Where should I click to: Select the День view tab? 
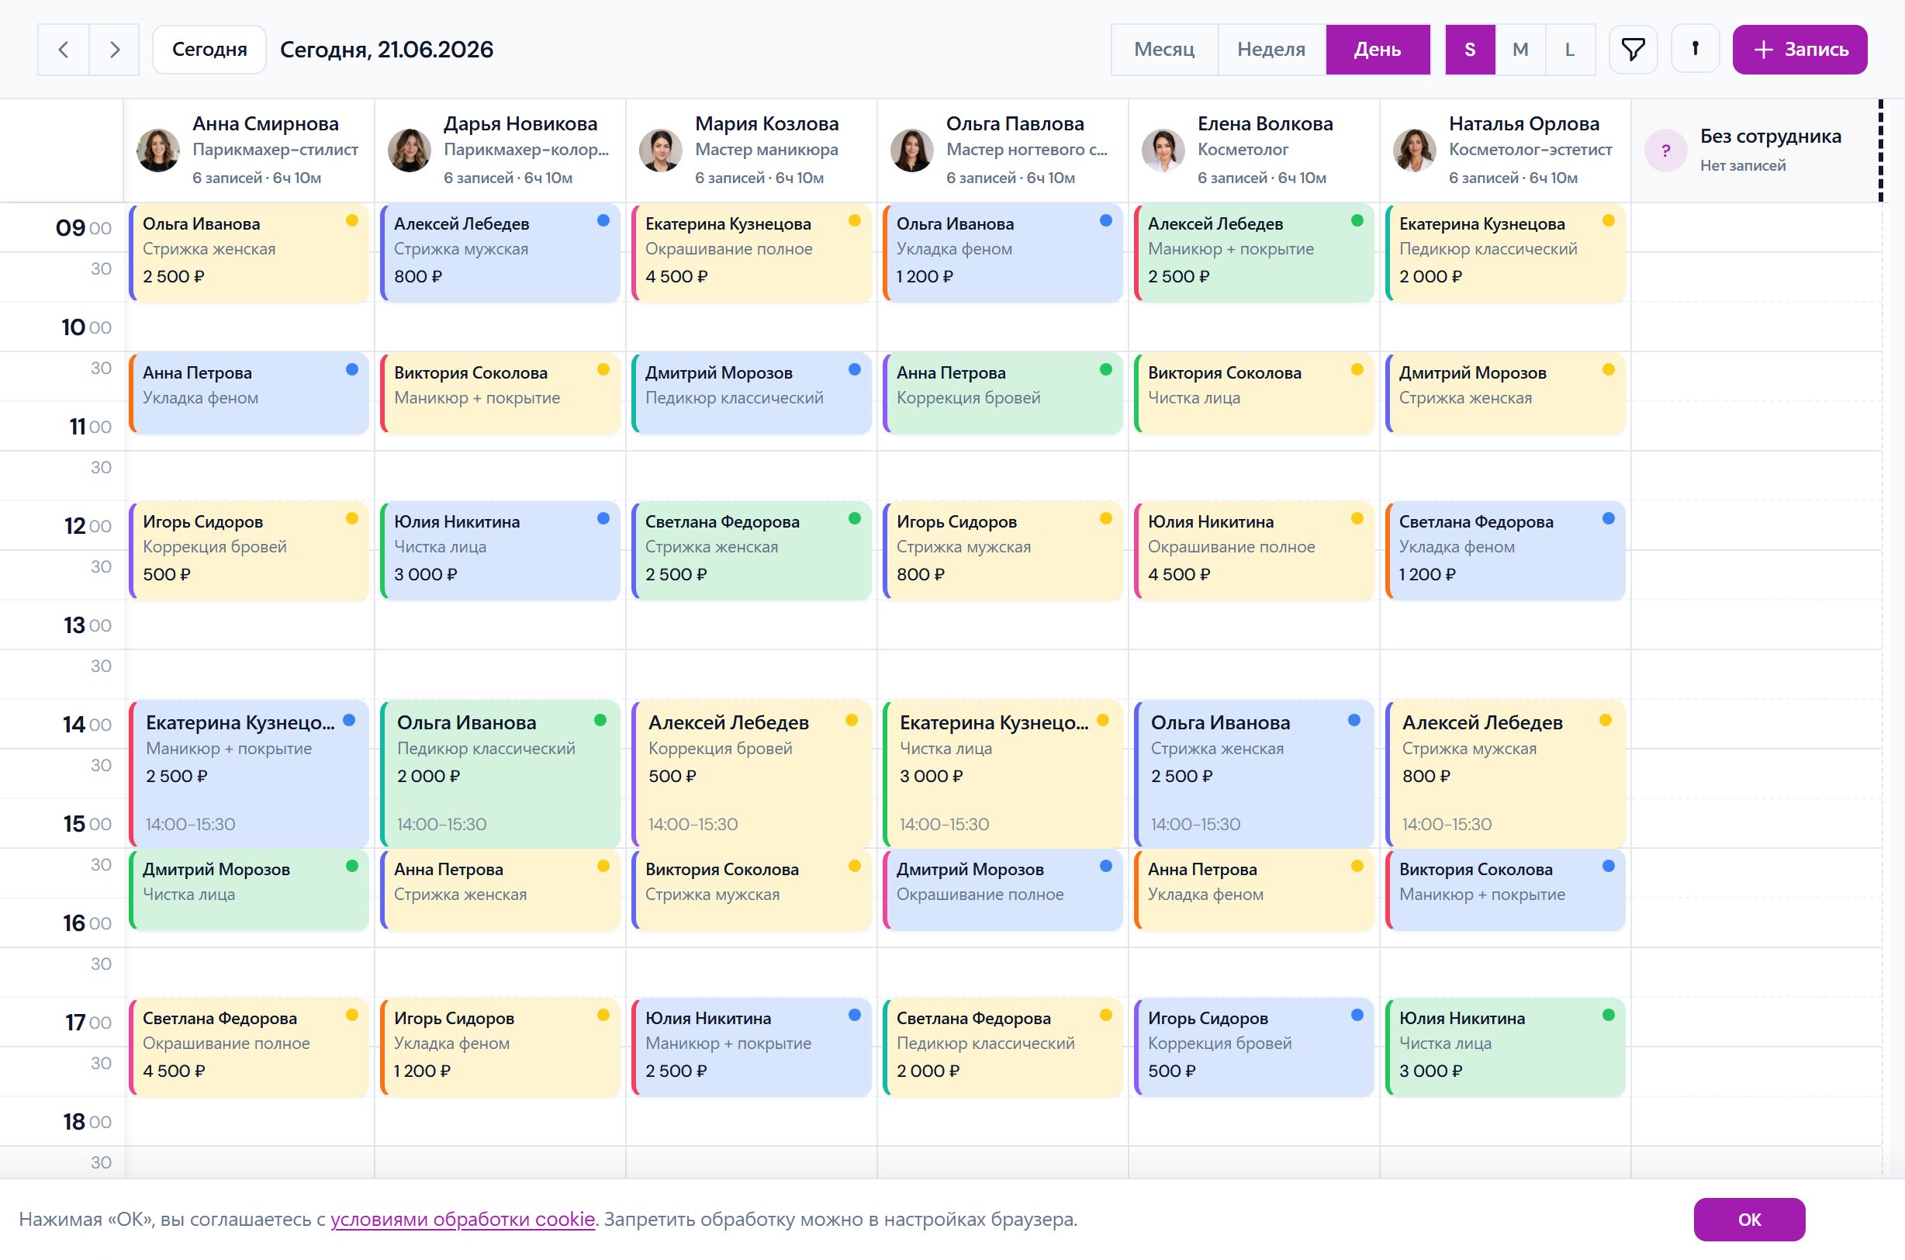(1378, 50)
